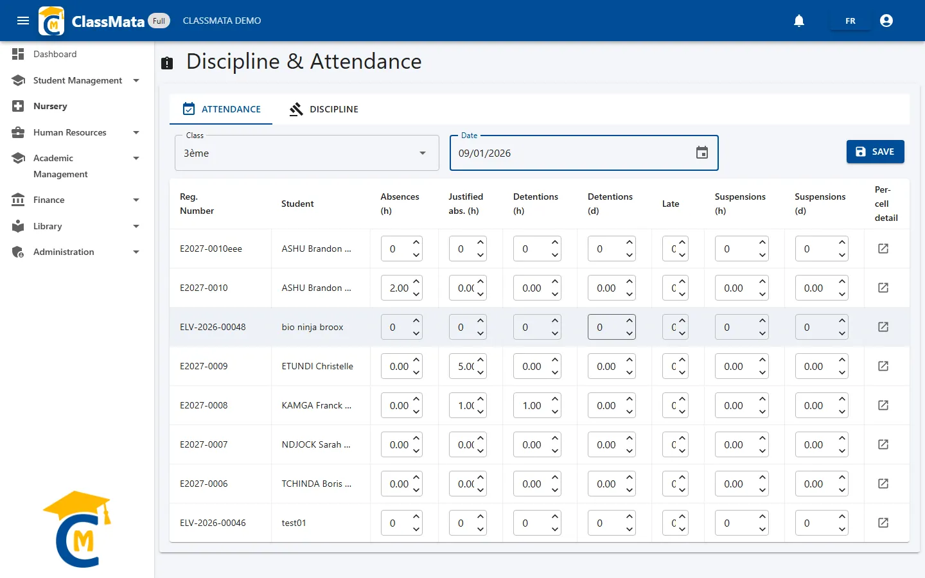Image resolution: width=925 pixels, height=578 pixels.
Task: Save attendance with the SAVE button
Action: [x=875, y=152]
